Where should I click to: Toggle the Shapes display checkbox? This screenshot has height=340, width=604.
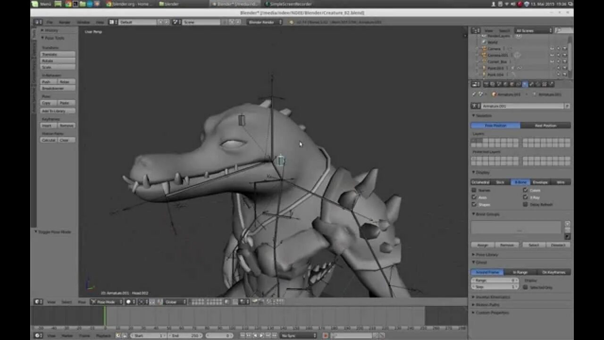pyautogui.click(x=474, y=204)
